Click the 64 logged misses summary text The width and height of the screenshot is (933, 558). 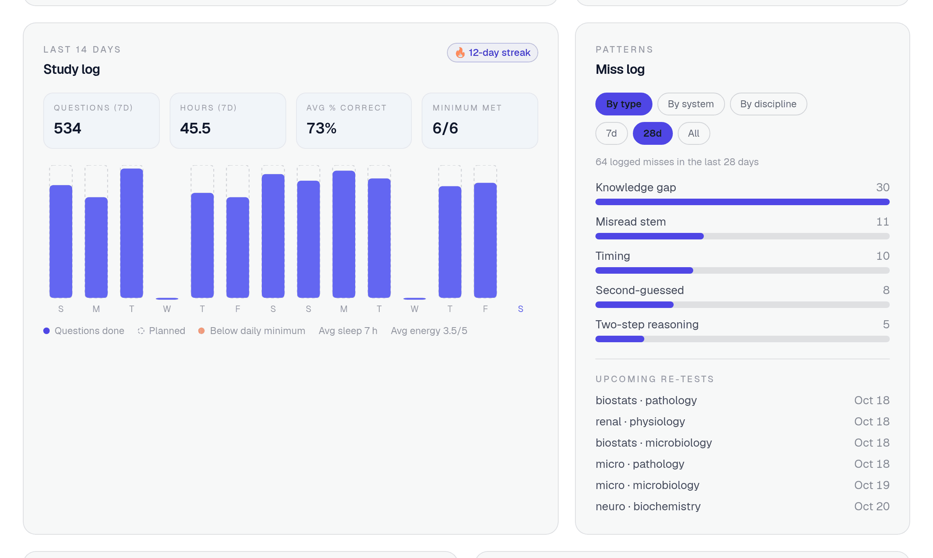(x=677, y=162)
